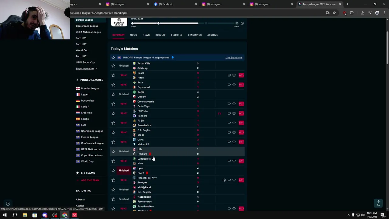Click the browser address bar URL
The image size is (389, 219).
tap(99, 13)
